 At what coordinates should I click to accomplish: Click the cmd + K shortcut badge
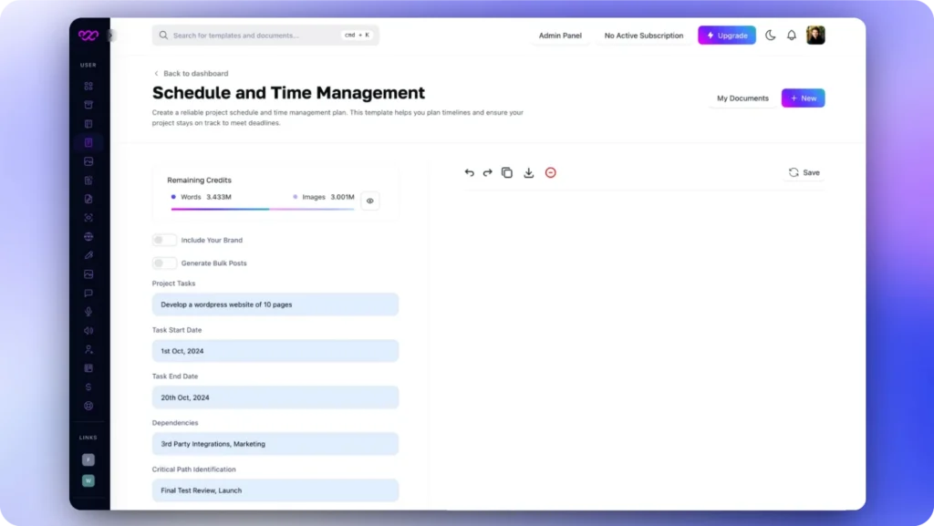pos(357,36)
